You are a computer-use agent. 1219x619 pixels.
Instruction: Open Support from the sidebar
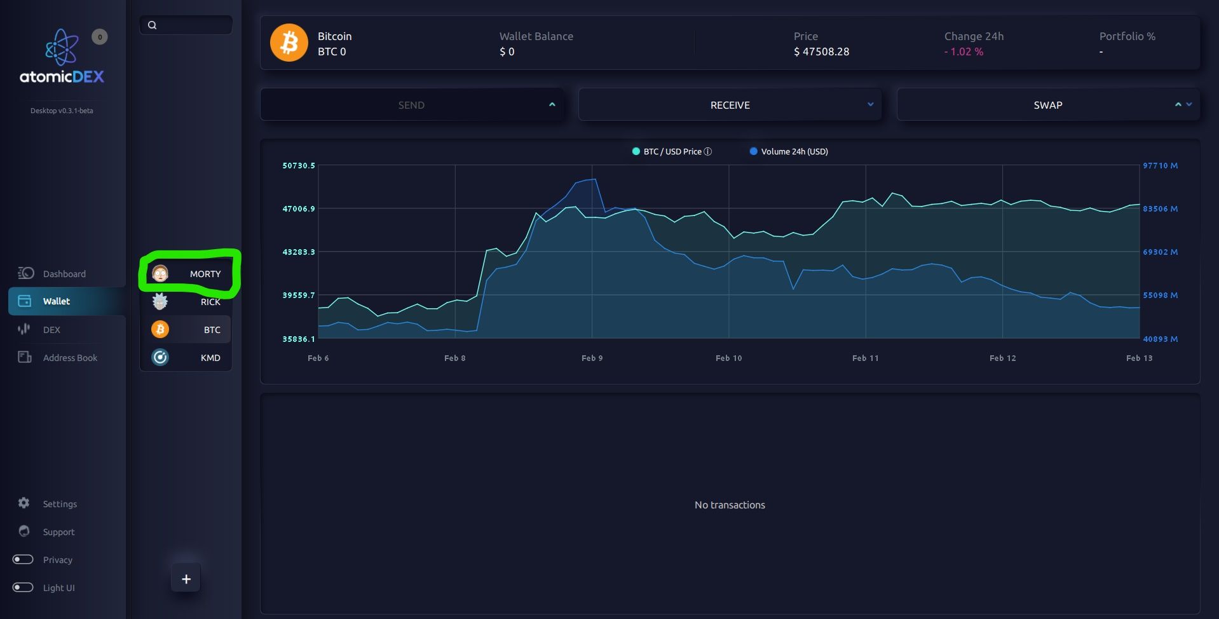click(x=58, y=532)
